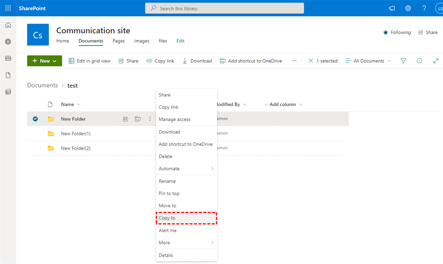This screenshot has height=264, width=443.
Task: Uncheck the selected New Folder checkmark
Action: [35, 119]
